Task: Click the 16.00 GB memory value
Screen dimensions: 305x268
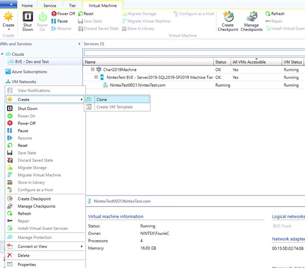Action: coord(148,248)
